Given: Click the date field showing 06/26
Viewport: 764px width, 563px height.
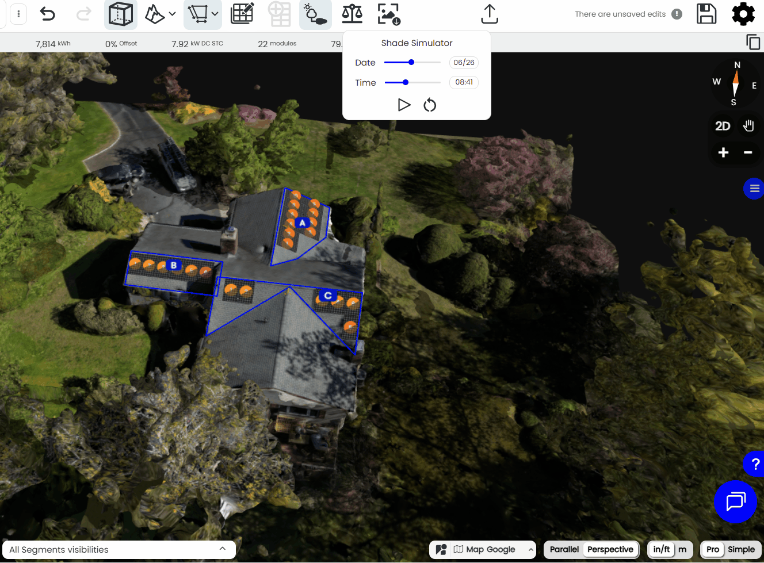Looking at the screenshot, I should 464,62.
